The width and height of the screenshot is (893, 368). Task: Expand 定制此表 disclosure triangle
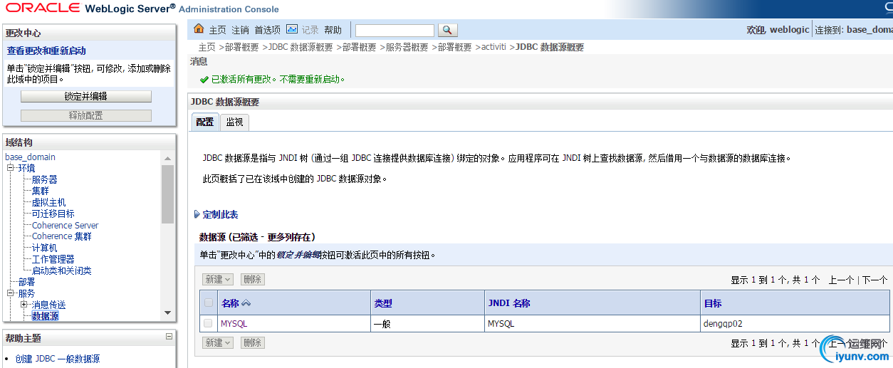(x=197, y=214)
